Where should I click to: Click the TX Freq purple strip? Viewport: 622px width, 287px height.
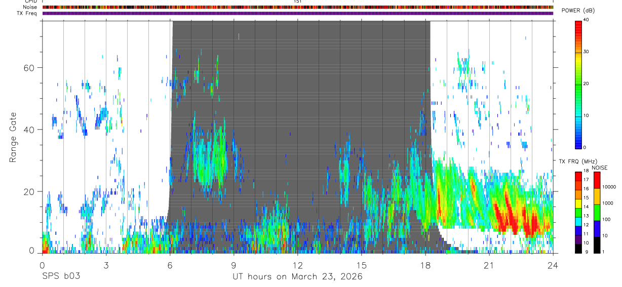point(298,14)
